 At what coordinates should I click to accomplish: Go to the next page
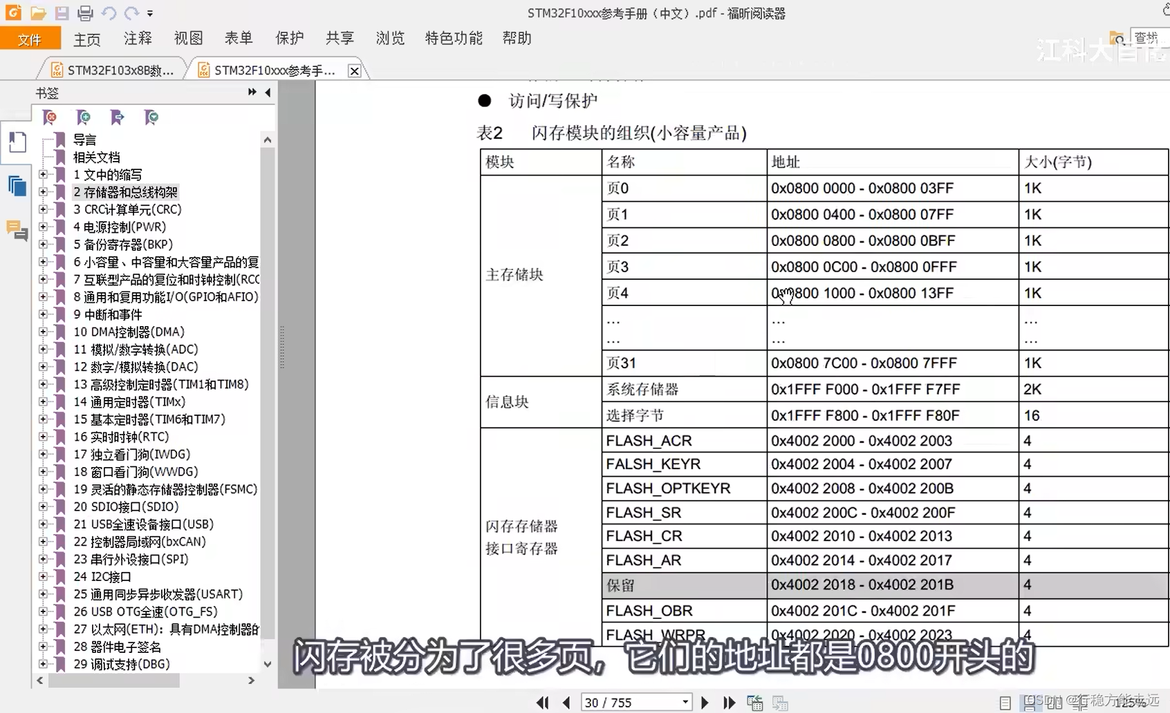point(705,703)
